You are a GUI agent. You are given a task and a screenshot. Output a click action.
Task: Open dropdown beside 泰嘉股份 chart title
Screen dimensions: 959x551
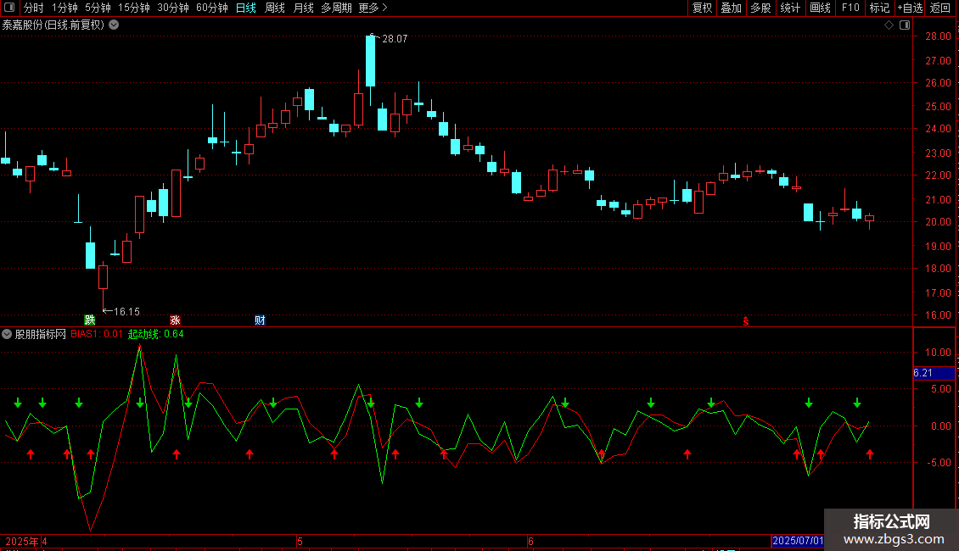(x=114, y=25)
